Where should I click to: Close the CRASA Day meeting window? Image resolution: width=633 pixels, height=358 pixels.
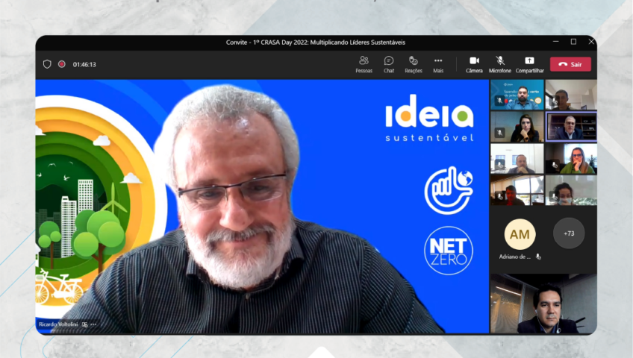point(591,42)
